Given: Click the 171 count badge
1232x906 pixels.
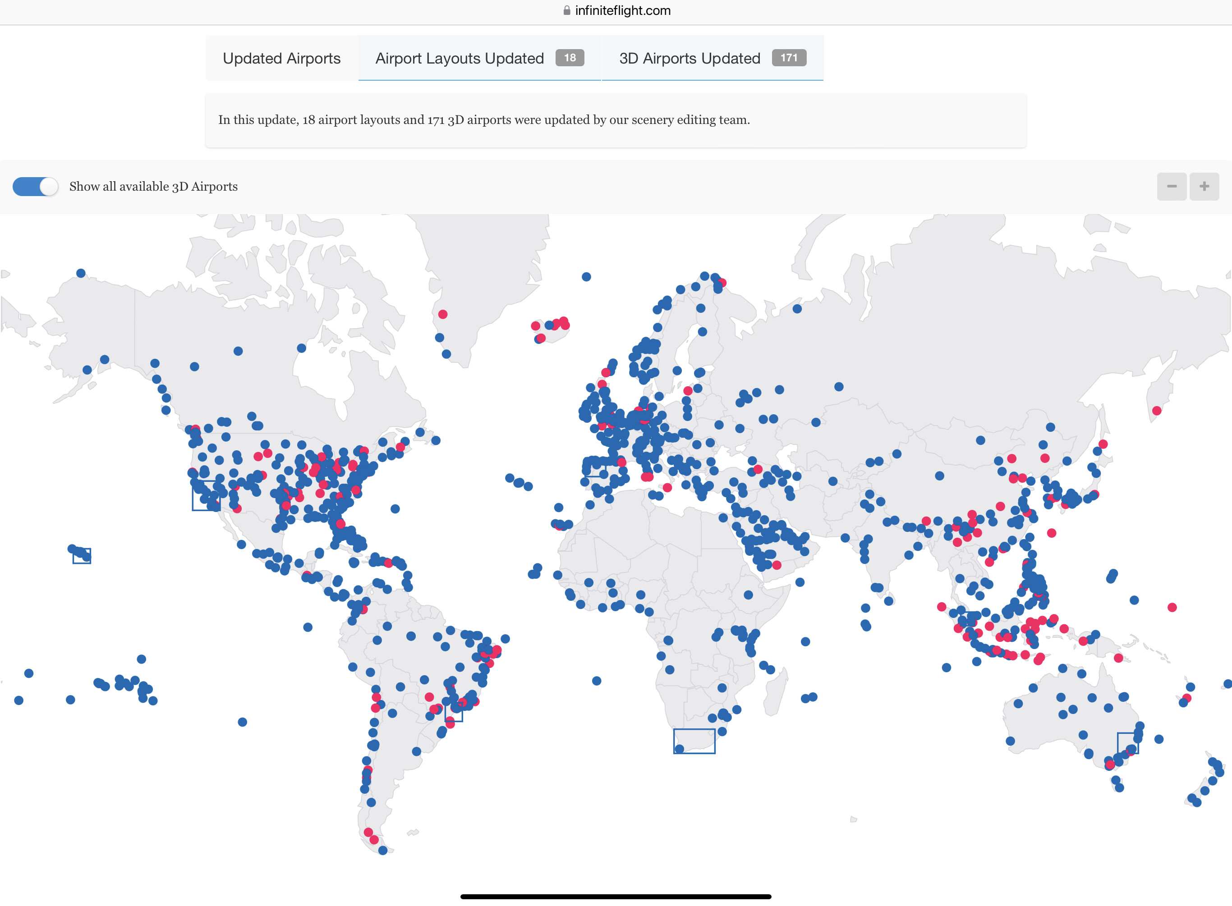Looking at the screenshot, I should (x=789, y=58).
